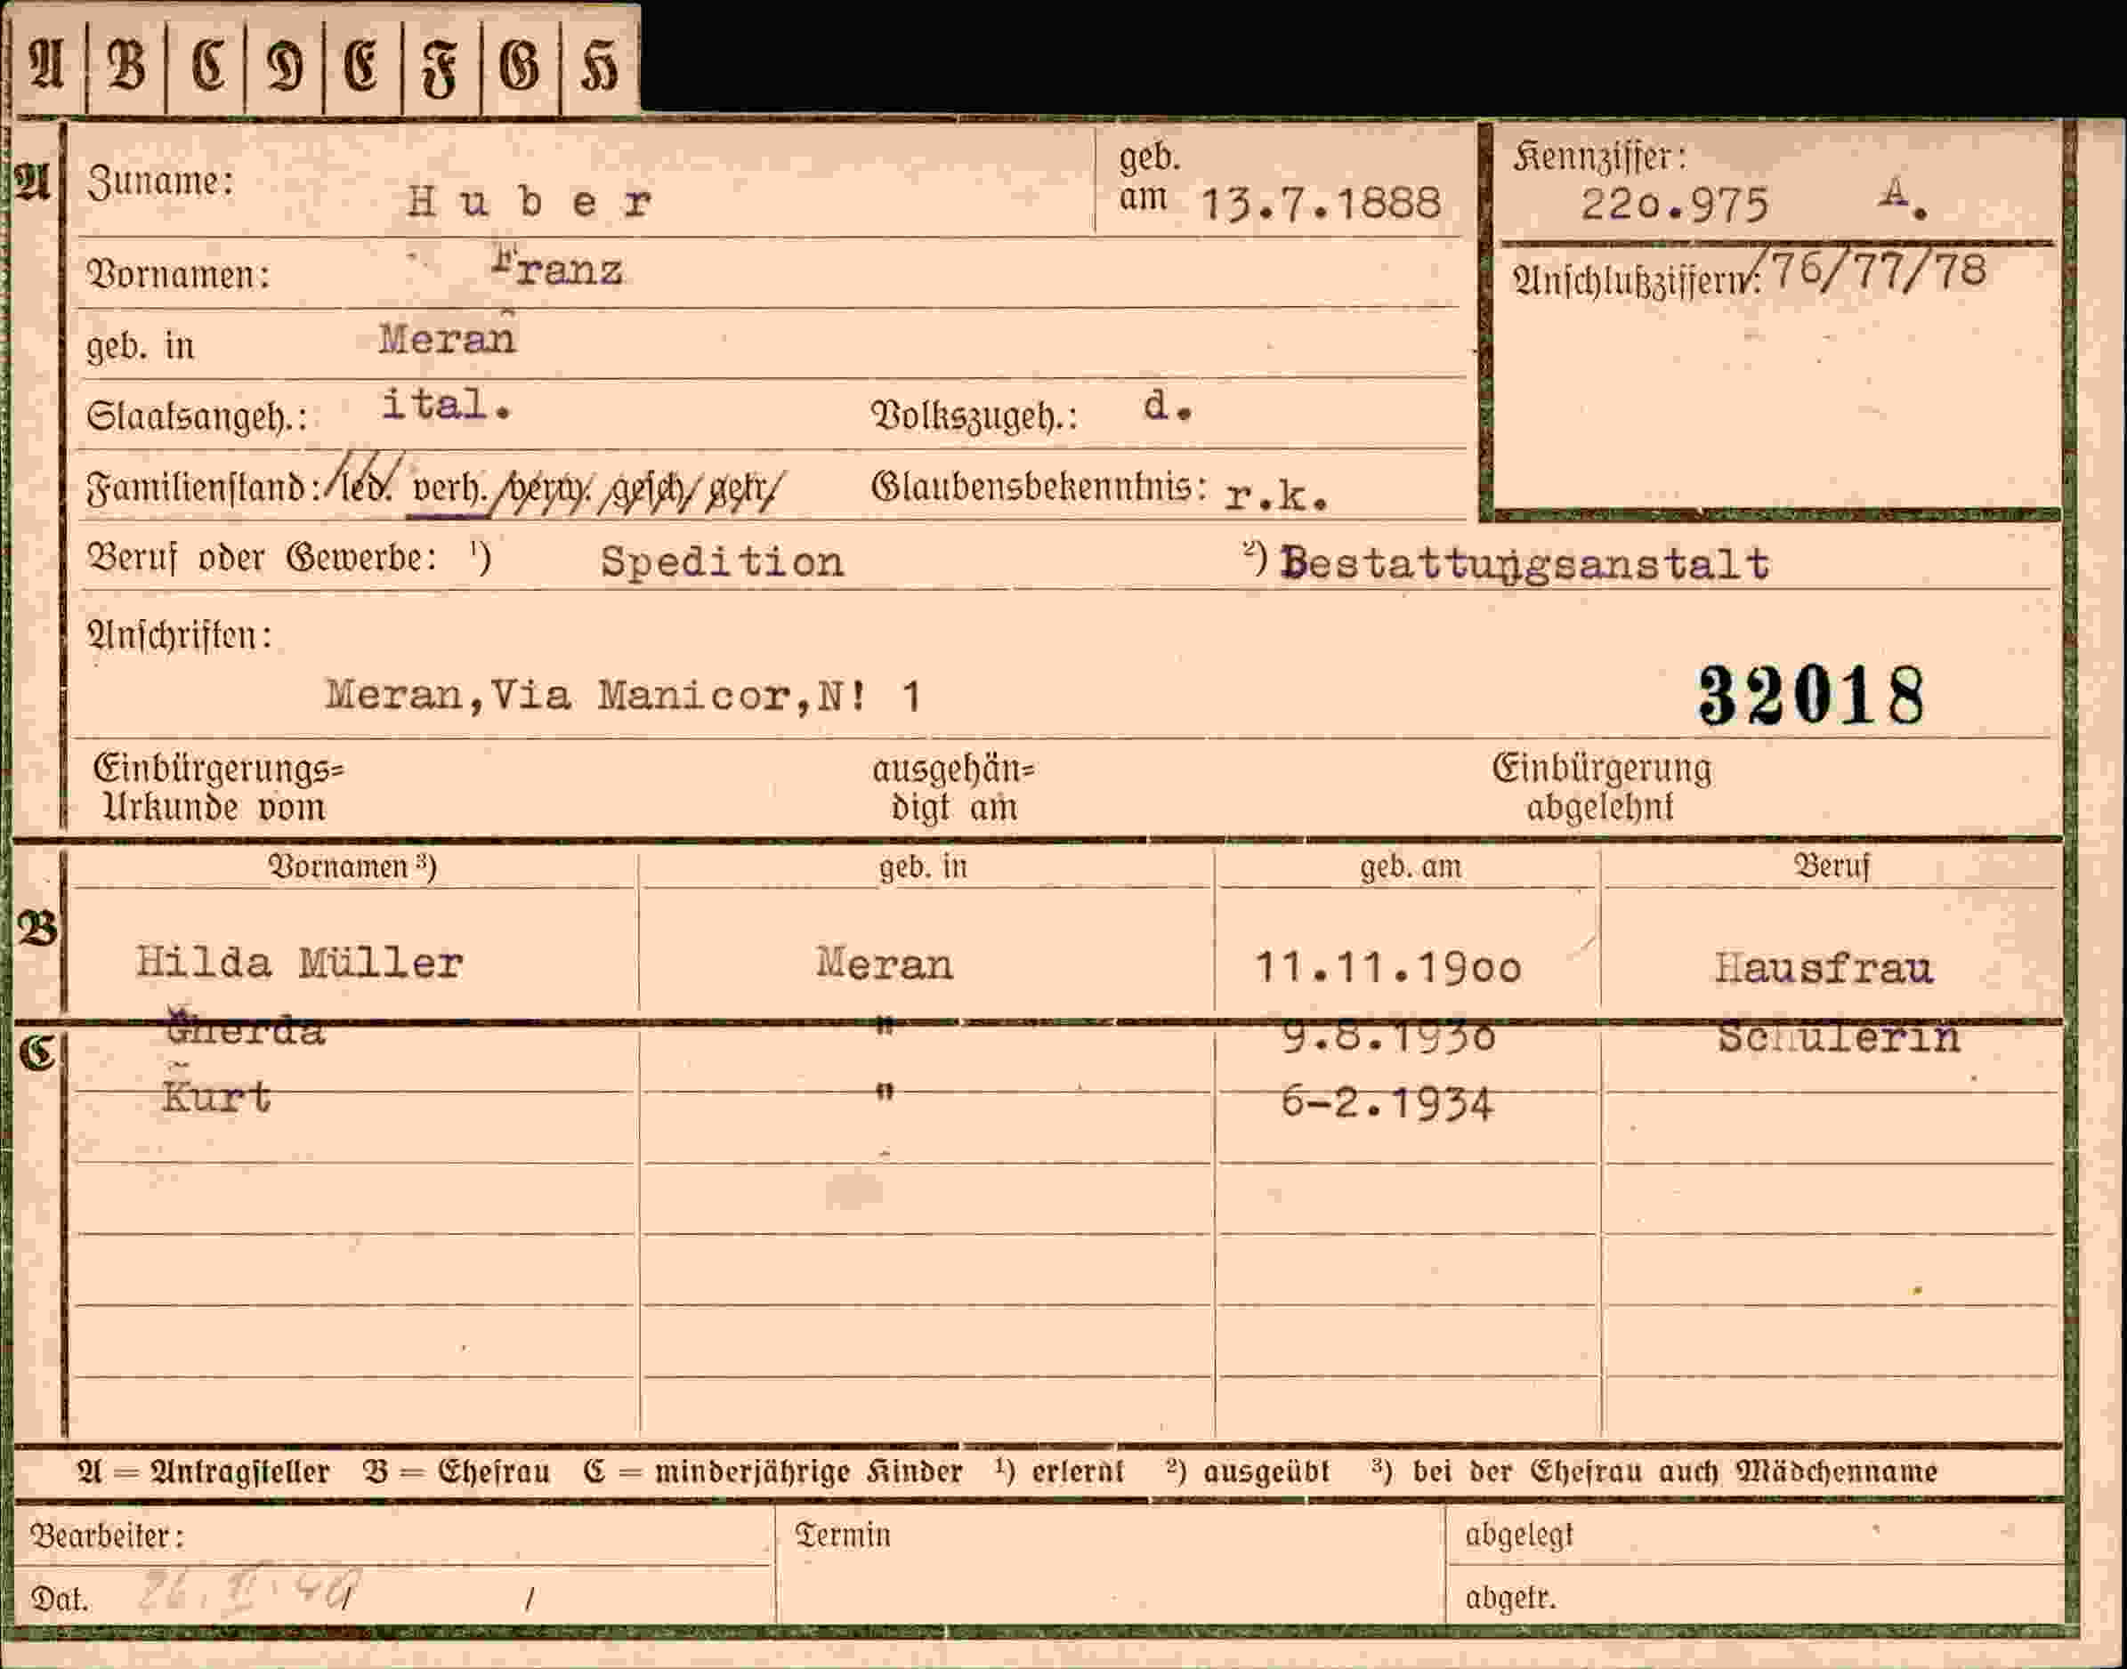The width and height of the screenshot is (2127, 1669).
Task: Click the stamped number "32018"
Action: [x=1811, y=696]
